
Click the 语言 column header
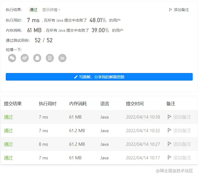click(x=105, y=103)
